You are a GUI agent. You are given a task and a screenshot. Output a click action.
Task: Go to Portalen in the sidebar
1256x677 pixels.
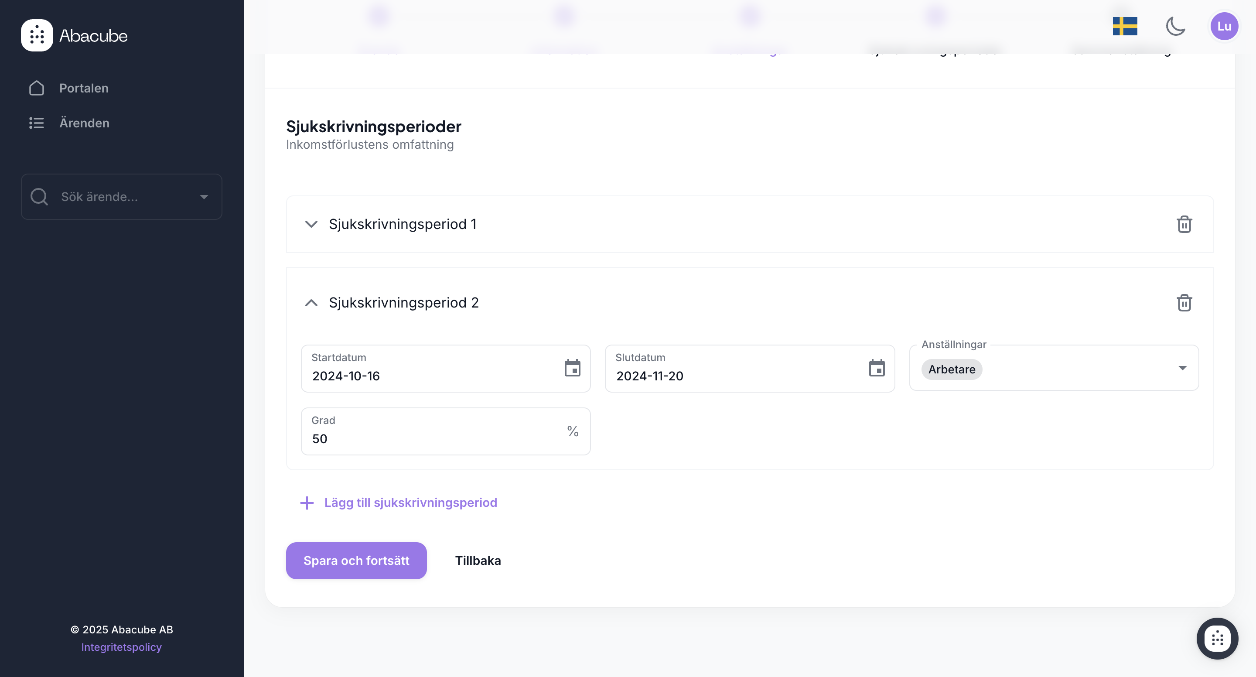pyautogui.click(x=83, y=88)
